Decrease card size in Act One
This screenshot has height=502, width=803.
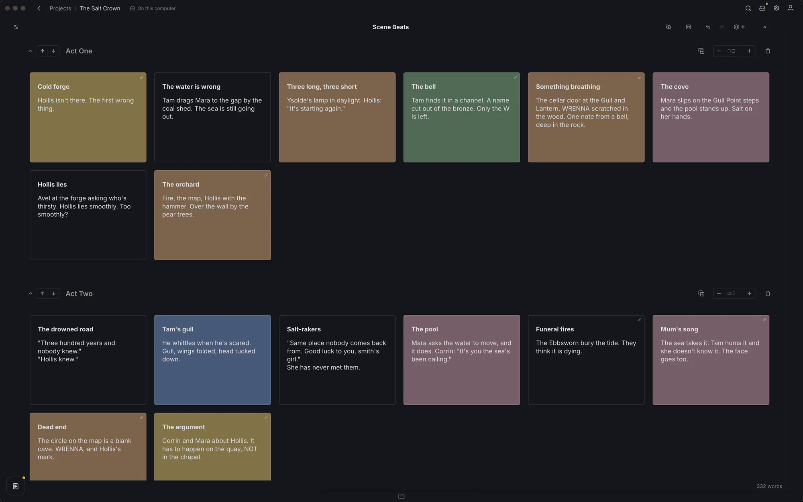(x=719, y=51)
